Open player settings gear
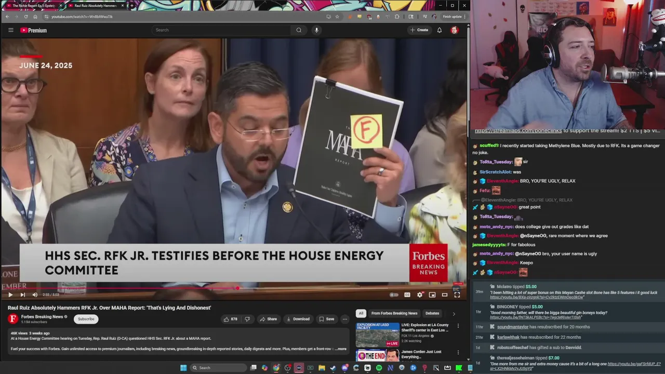This screenshot has height=374, width=665. coord(420,295)
